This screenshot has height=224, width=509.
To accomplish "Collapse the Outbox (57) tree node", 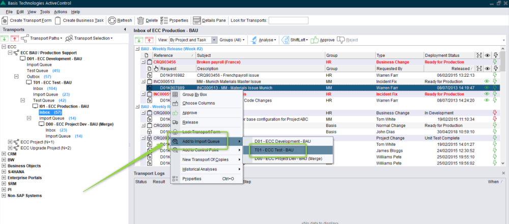I will coord(16,77).
